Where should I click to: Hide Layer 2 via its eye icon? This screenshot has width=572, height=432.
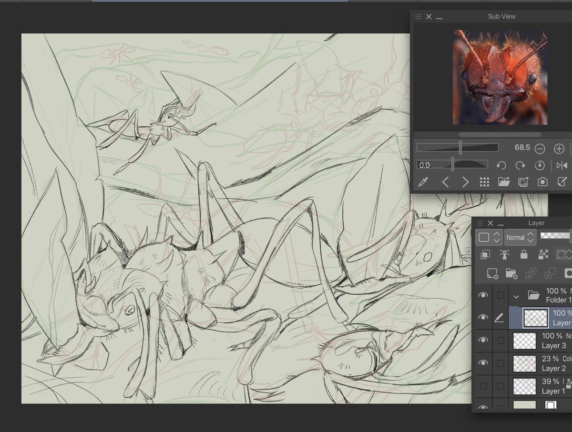[x=483, y=363]
